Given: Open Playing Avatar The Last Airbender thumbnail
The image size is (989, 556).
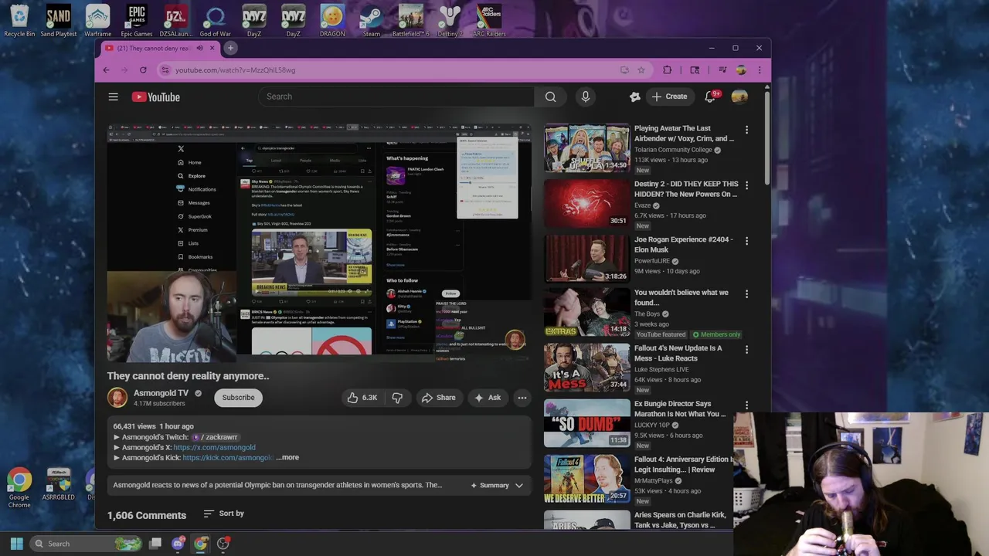Looking at the screenshot, I should click(x=586, y=148).
